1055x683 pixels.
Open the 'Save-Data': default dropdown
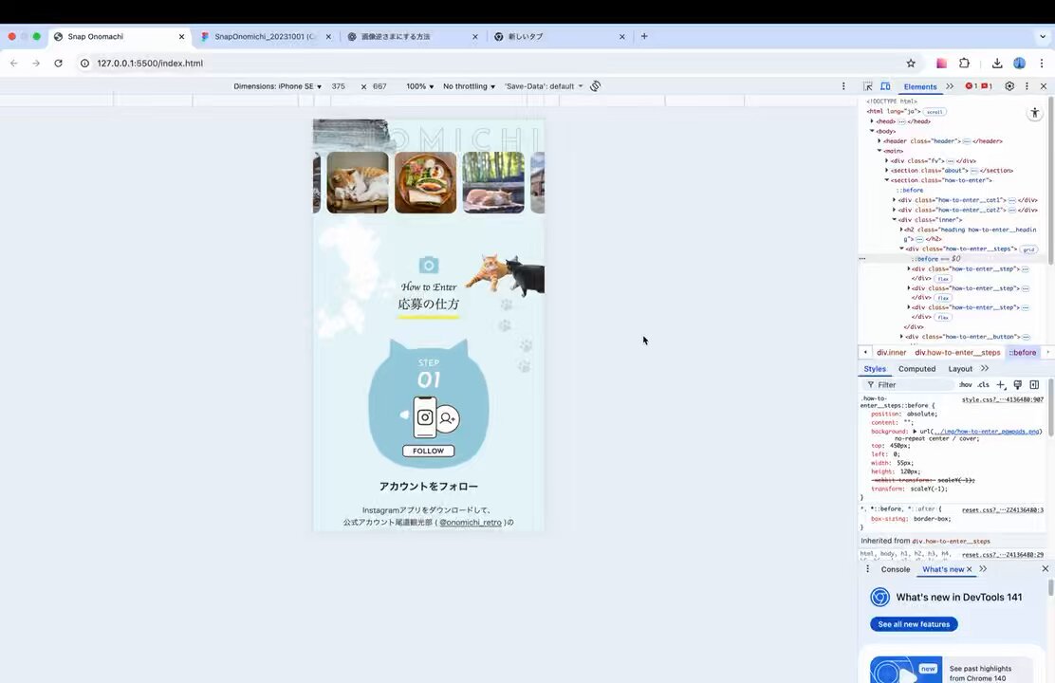point(544,86)
